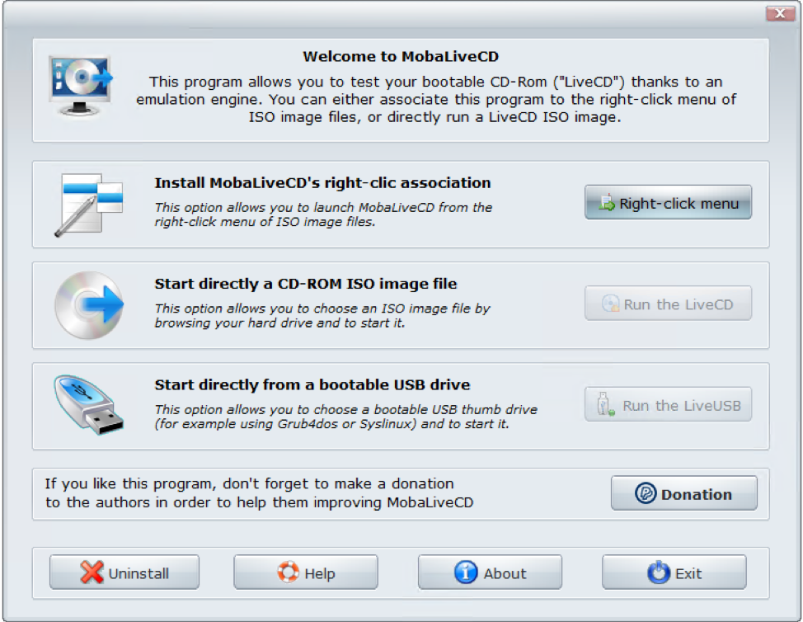The image size is (803, 622).
Task: Click the Start directly from bootable USB heading
Action: point(312,384)
